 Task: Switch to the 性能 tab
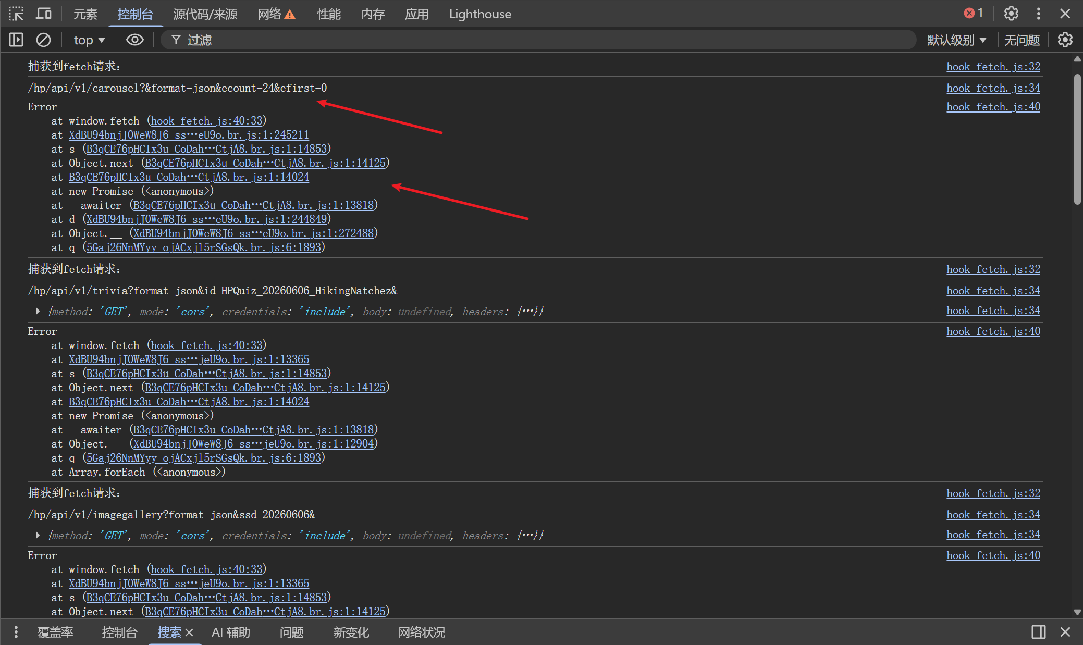329,14
